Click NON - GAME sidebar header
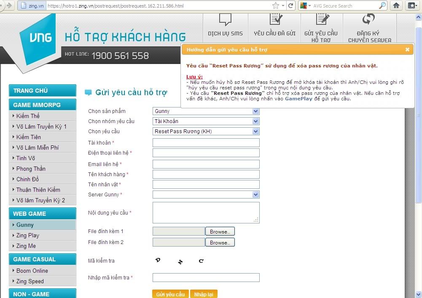The width and height of the screenshot is (422, 298). 43,294
